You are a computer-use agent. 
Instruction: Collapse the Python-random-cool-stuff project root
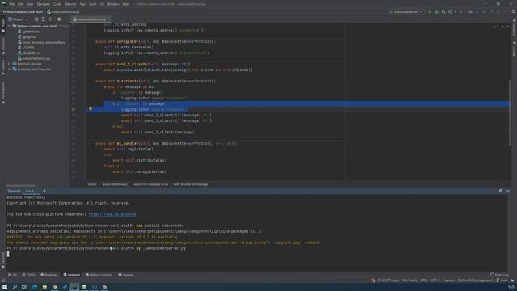click(x=10, y=26)
